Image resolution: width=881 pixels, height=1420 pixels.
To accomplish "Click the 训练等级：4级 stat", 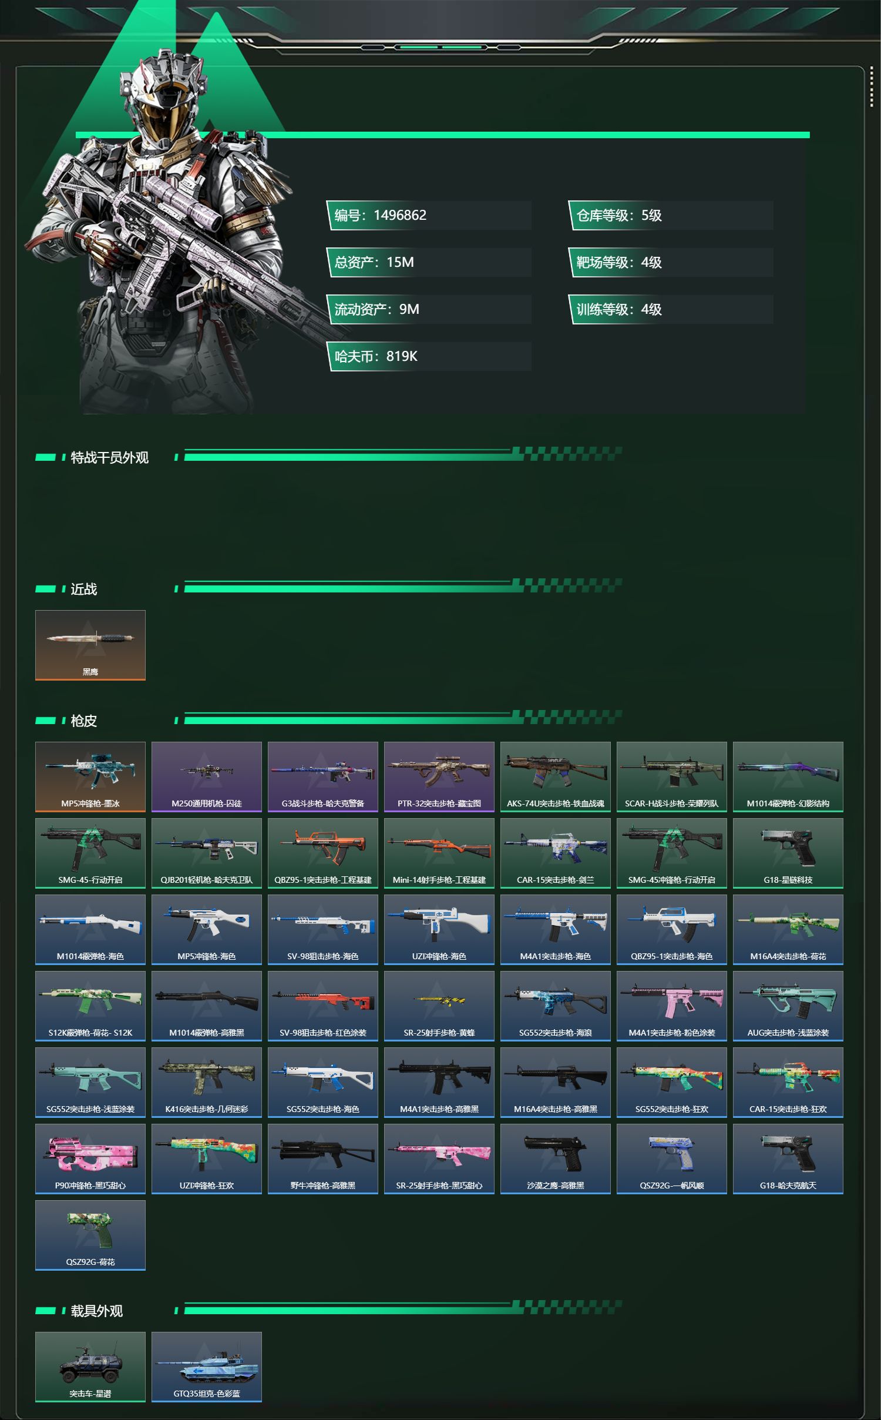I will pos(671,309).
